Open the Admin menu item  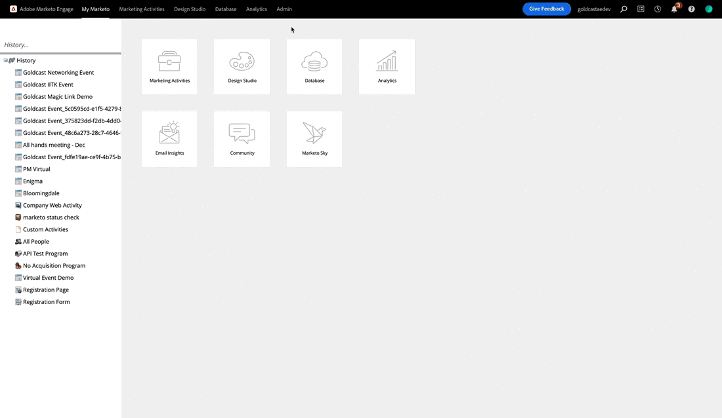click(284, 9)
